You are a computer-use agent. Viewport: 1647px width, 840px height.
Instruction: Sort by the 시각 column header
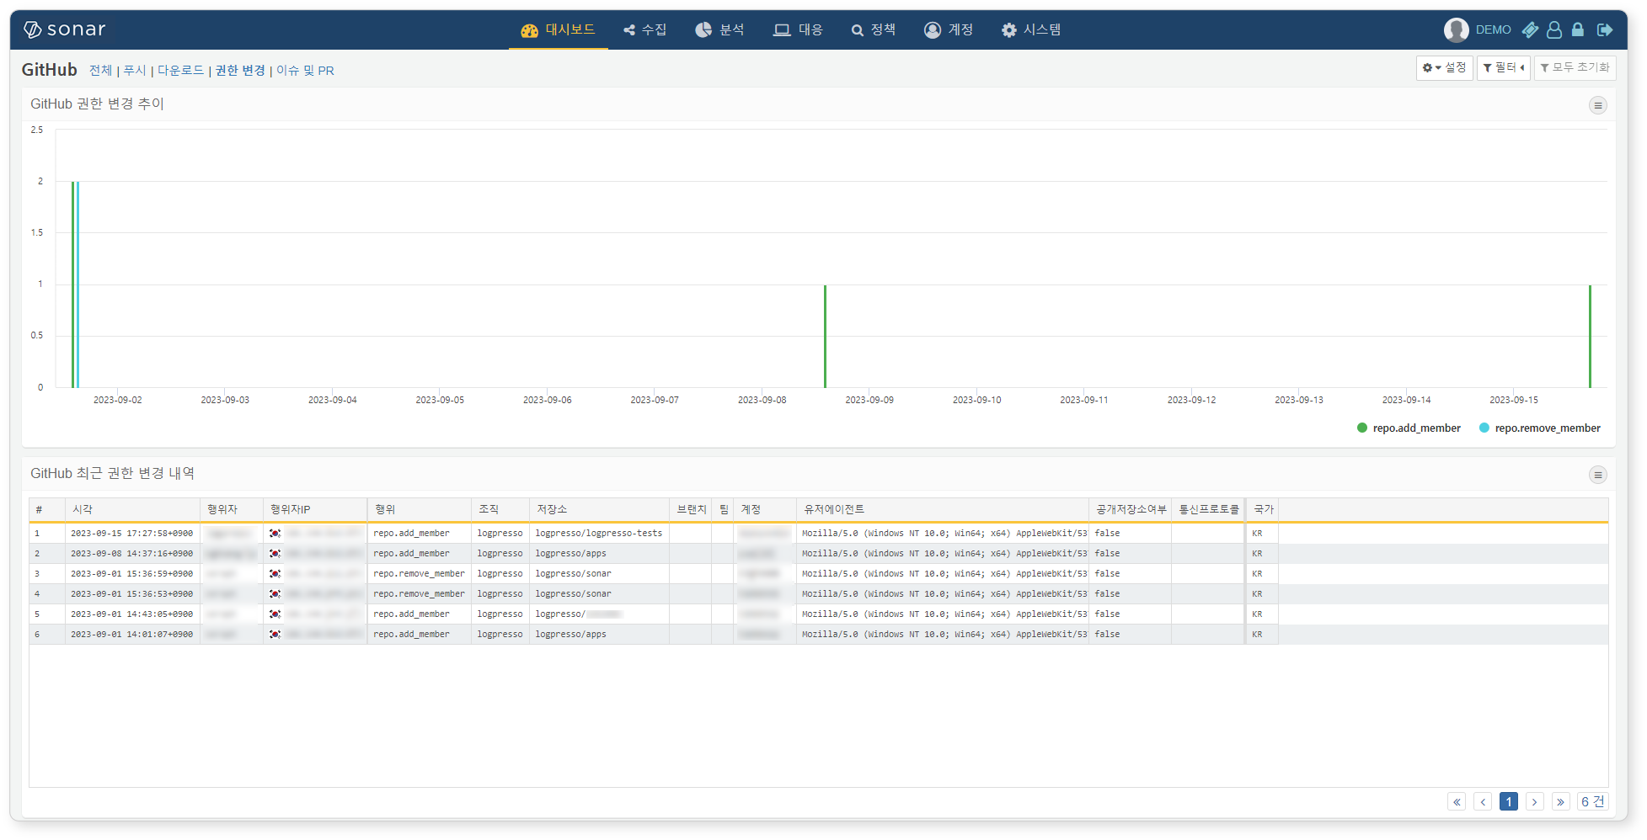click(132, 509)
